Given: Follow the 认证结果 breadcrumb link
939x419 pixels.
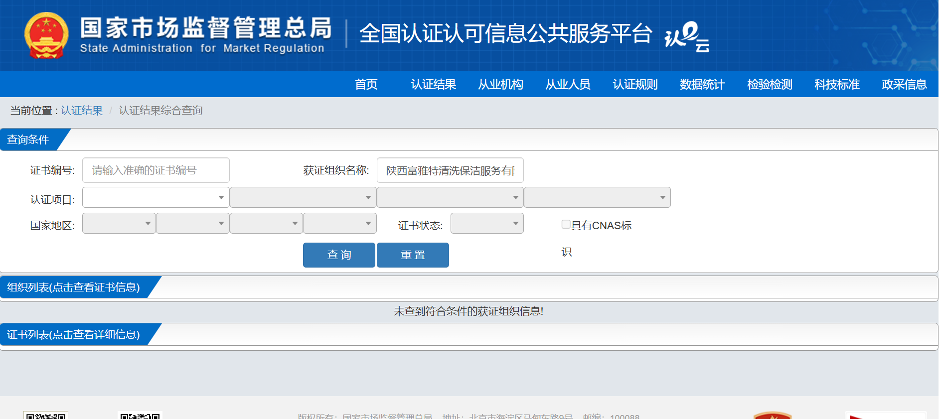Looking at the screenshot, I should [x=82, y=110].
